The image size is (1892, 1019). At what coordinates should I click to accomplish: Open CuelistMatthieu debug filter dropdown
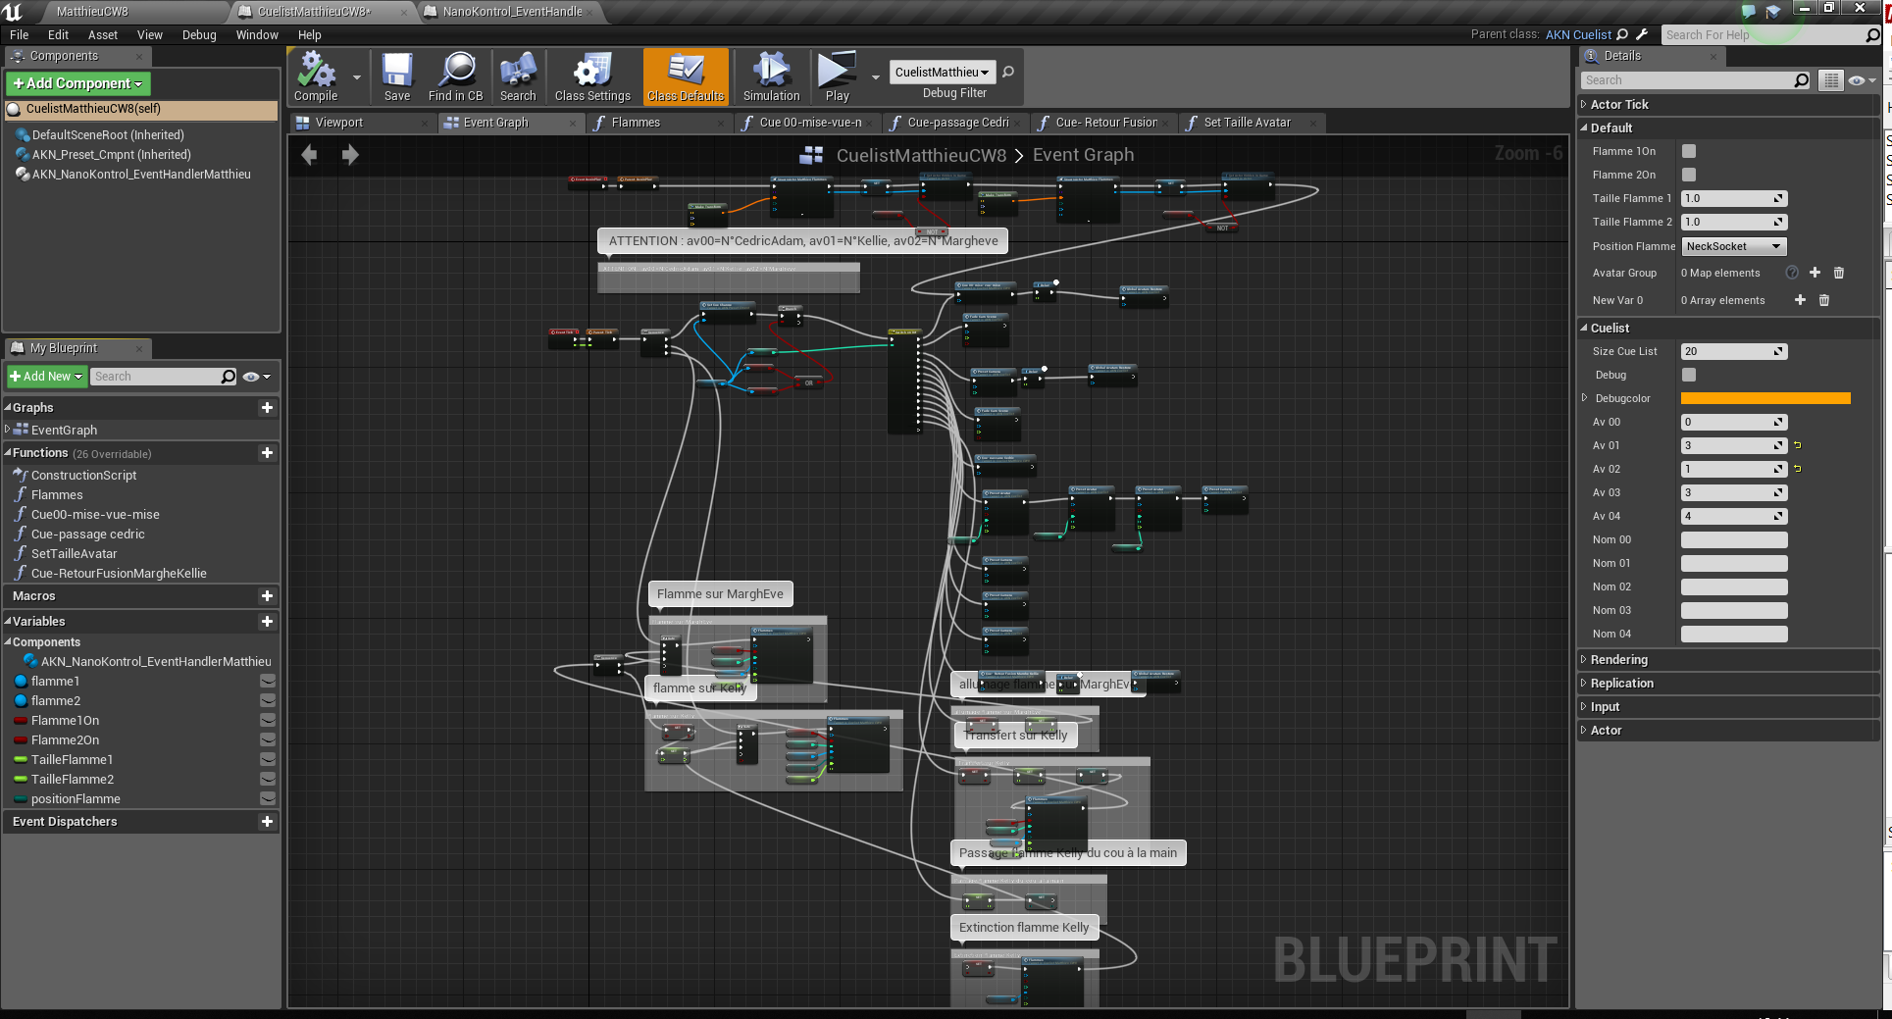coord(942,72)
